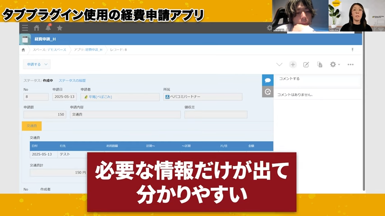This screenshot has height=216, width=385.
Task: Add a new record with the plus icon
Action: point(293,64)
